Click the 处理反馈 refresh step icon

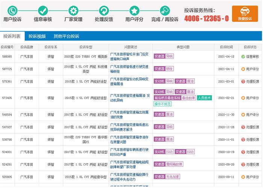point(104,11)
